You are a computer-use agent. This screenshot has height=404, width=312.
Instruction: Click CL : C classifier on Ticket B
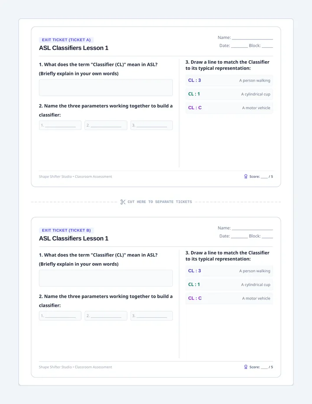click(x=195, y=298)
